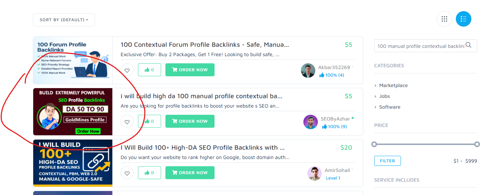Favorite the 100+ High-DA SEO Profile listing

(127, 173)
